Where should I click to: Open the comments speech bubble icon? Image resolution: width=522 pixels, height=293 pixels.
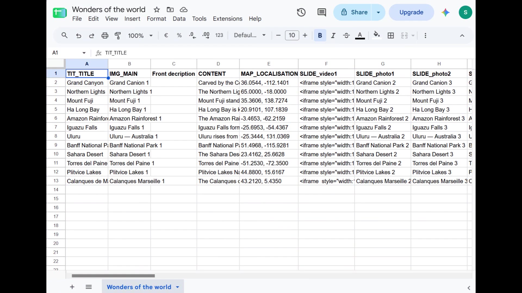pos(322,12)
